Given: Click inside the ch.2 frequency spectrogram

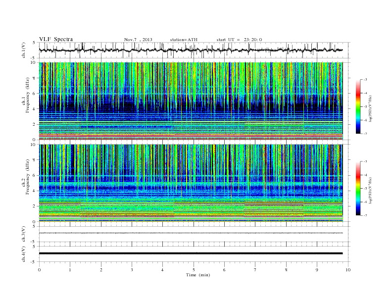Looking at the screenshot, I should point(191,183).
